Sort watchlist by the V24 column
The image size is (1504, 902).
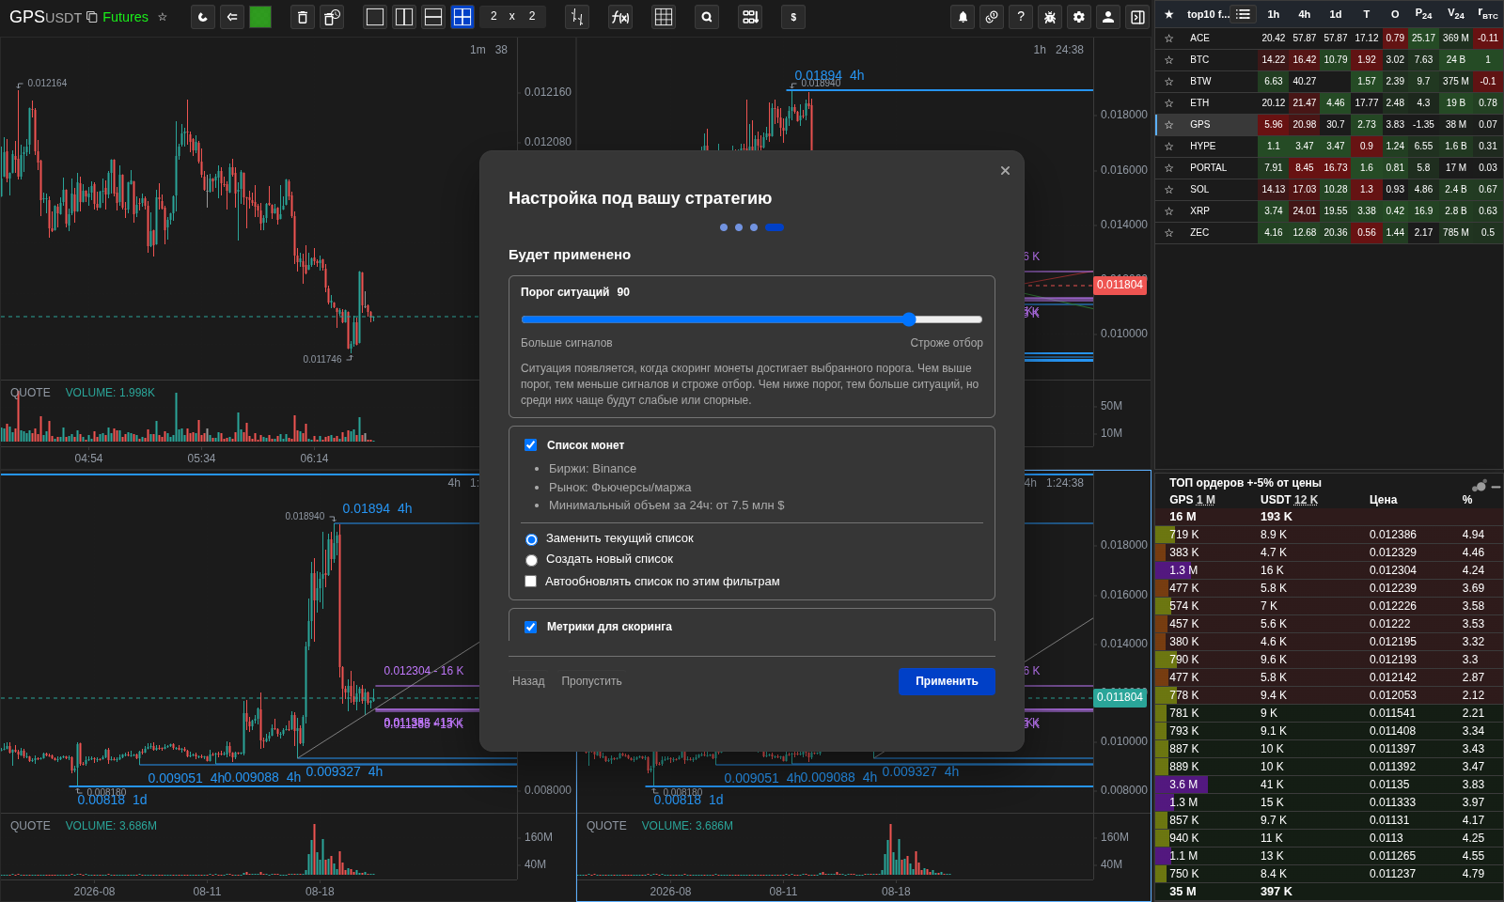pos(1455,14)
